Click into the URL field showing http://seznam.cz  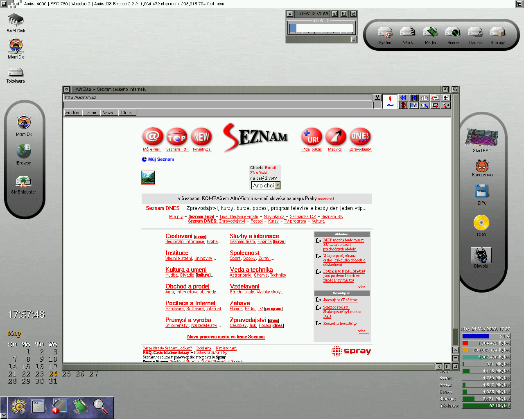coord(217,97)
